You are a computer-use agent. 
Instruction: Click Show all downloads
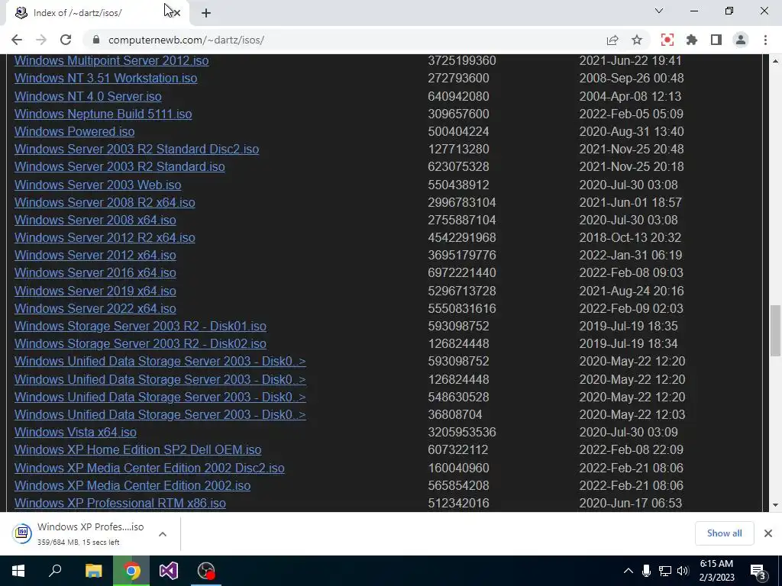coord(724,533)
